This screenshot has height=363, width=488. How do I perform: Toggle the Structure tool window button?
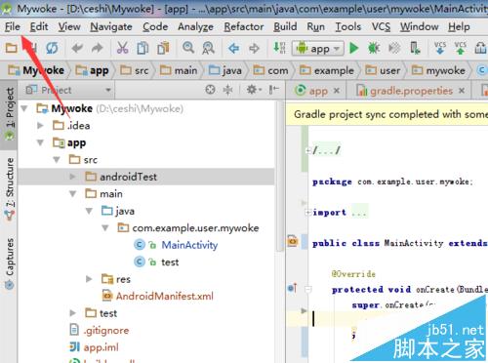coord(9,188)
